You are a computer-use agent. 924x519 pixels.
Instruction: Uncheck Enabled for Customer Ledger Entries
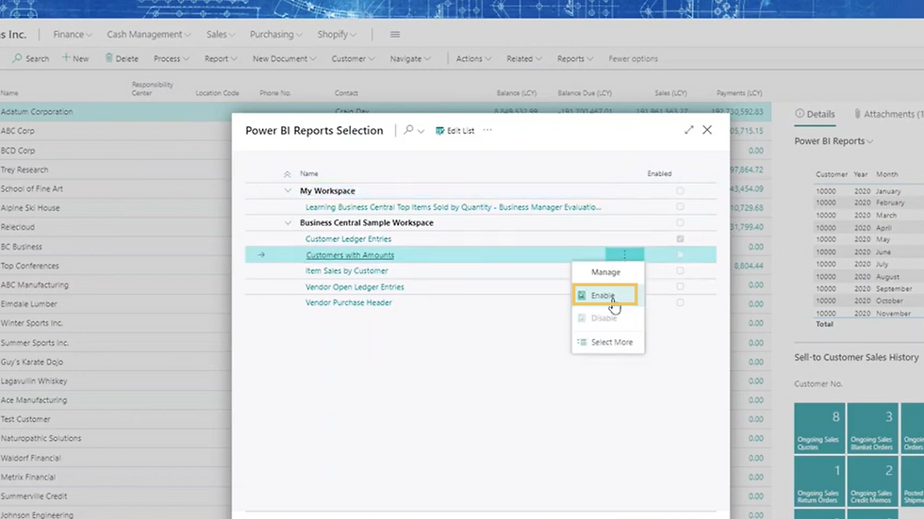[680, 239]
